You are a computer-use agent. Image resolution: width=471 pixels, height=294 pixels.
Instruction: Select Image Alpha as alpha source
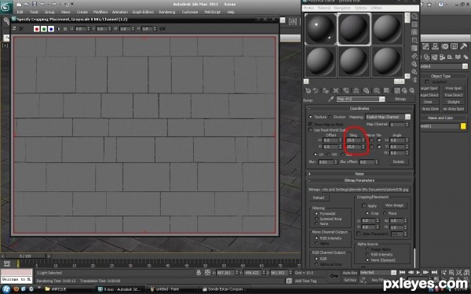pyautogui.click(x=367, y=249)
